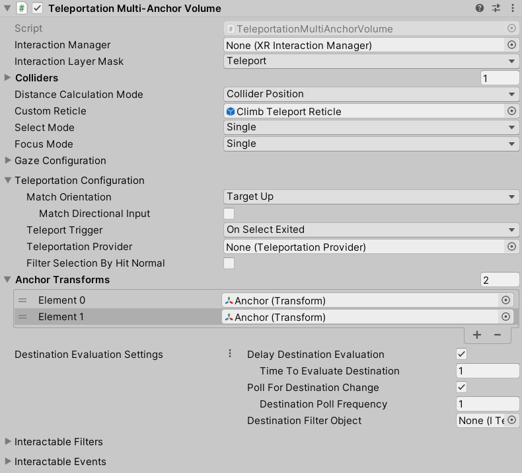The image size is (522, 473).
Task: Click object picker for Element 0 anchor
Action: point(506,300)
